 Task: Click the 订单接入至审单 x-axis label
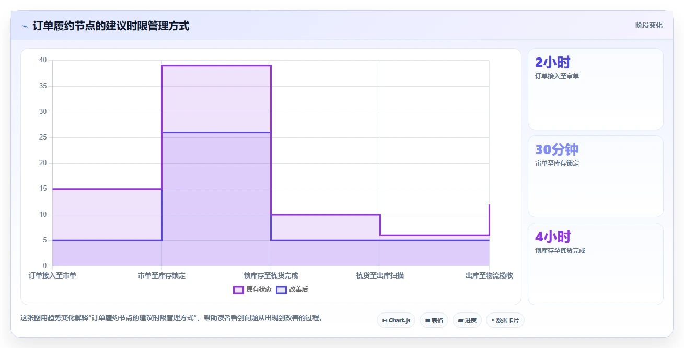pyautogui.click(x=52, y=275)
